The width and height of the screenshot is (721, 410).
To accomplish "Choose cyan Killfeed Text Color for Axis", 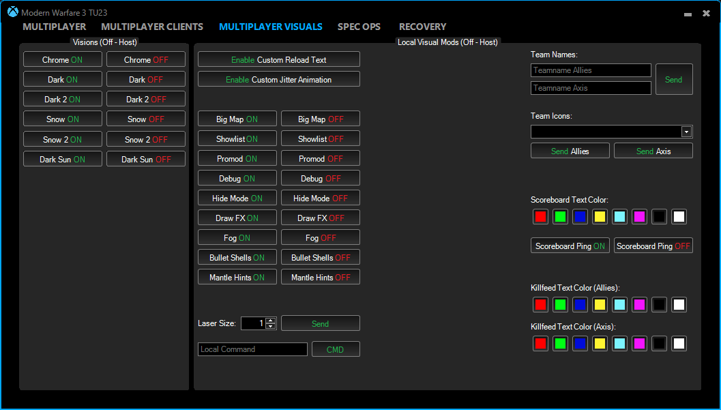I will pyautogui.click(x=620, y=343).
